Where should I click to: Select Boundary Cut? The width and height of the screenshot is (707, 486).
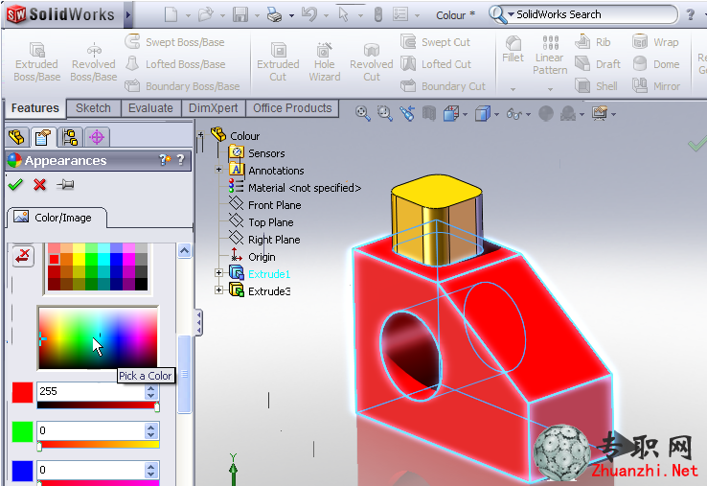tap(443, 85)
